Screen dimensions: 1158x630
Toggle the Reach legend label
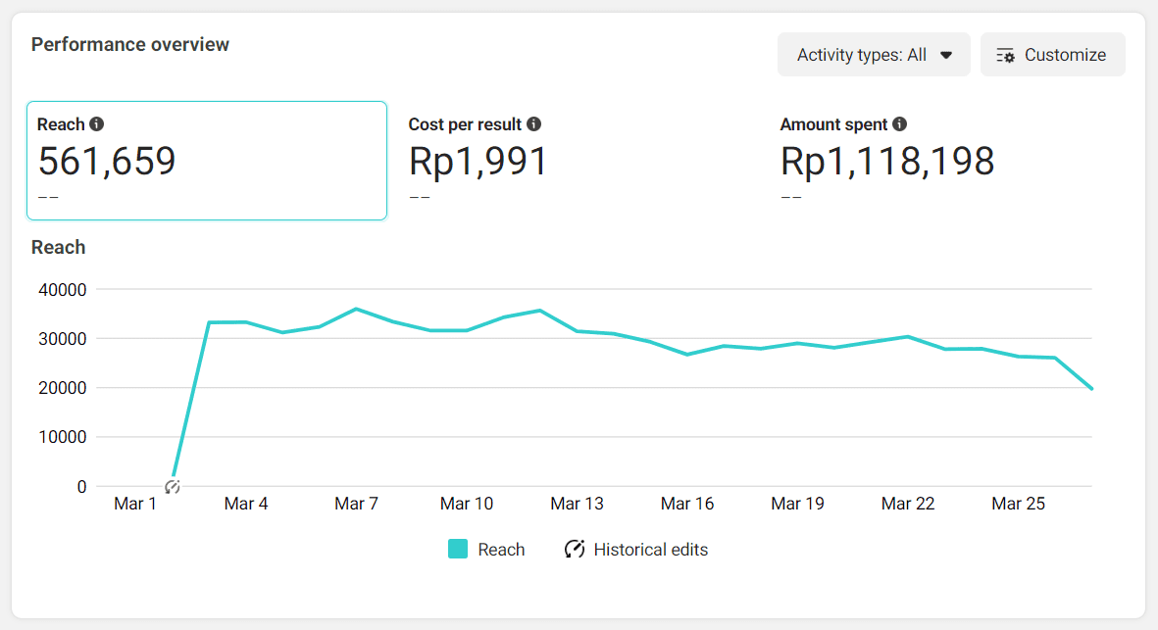pyautogui.click(x=501, y=550)
